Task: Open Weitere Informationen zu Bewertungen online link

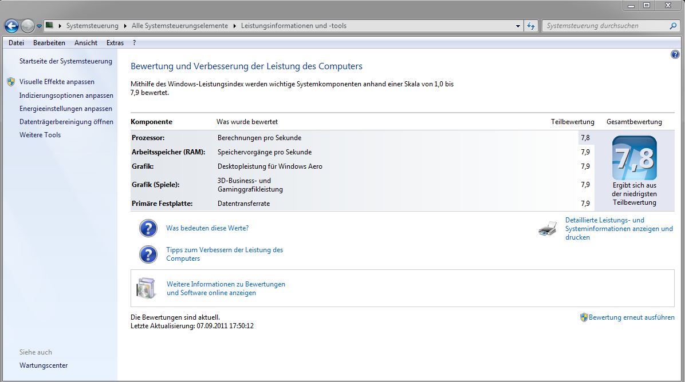Action: [x=226, y=288]
